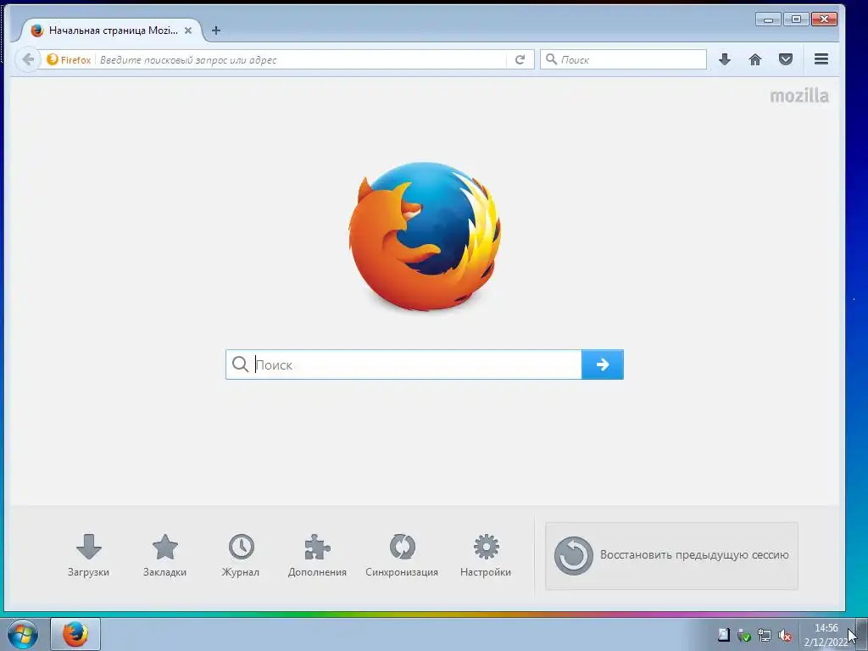868x651 pixels.
Task: Click Firefox icon in the taskbar
Action: pos(75,634)
